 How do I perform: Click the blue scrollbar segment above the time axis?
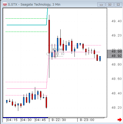click(25, 118)
